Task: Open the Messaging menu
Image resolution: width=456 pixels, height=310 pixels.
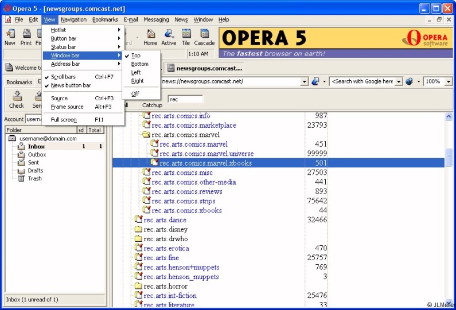Action: point(156,19)
